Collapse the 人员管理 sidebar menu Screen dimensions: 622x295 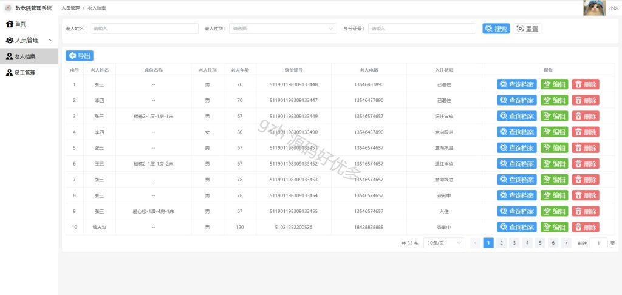(29, 41)
